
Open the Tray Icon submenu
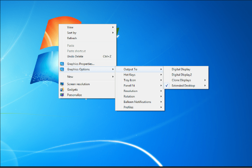click(x=129, y=80)
